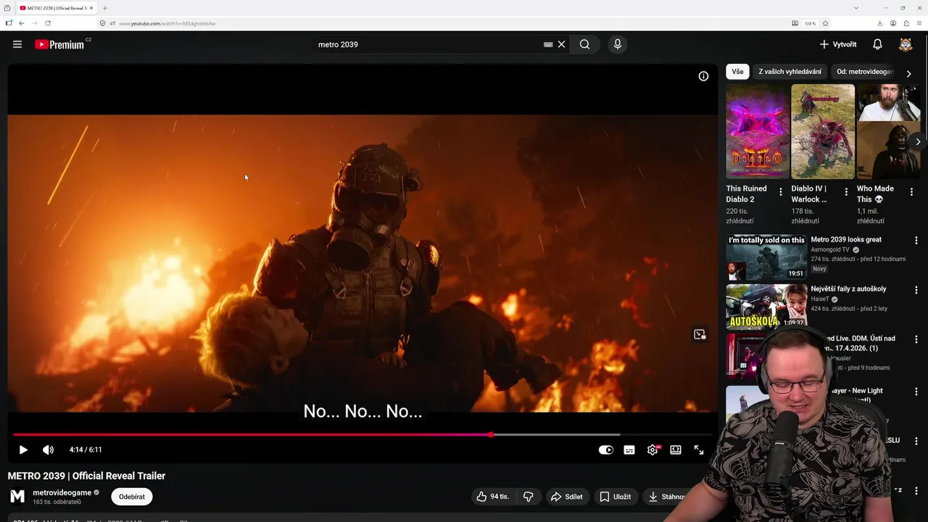Go back in browser history
This screenshot has width=928, height=522.
pyautogui.click(x=22, y=23)
